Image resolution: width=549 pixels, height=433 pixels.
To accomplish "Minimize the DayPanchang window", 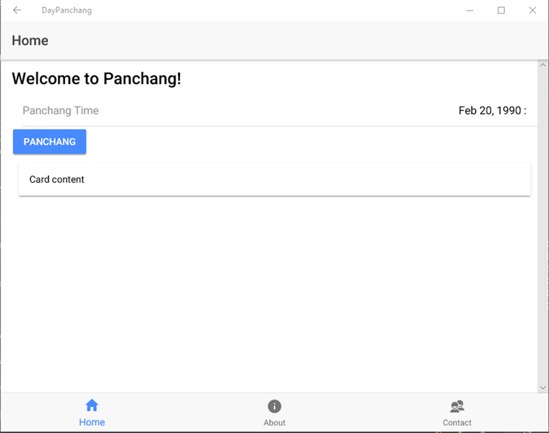I will (x=470, y=10).
